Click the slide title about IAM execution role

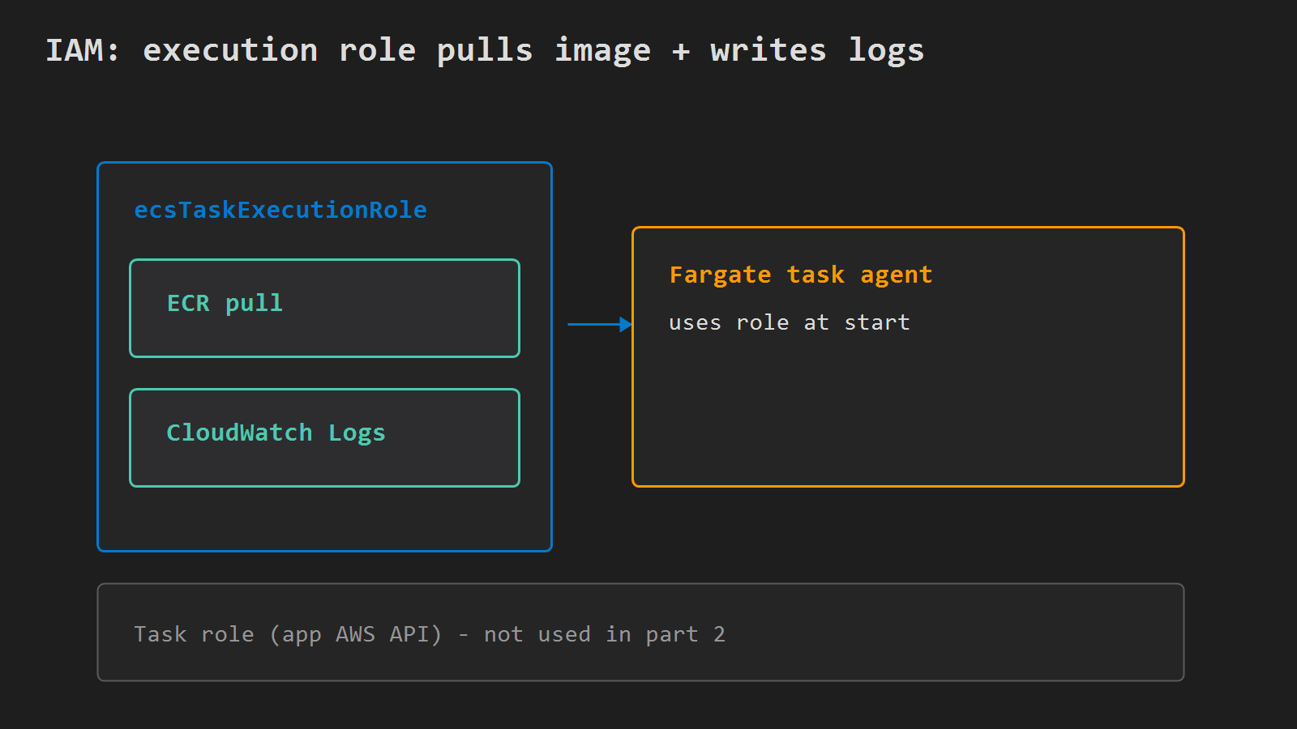pyautogui.click(x=485, y=50)
